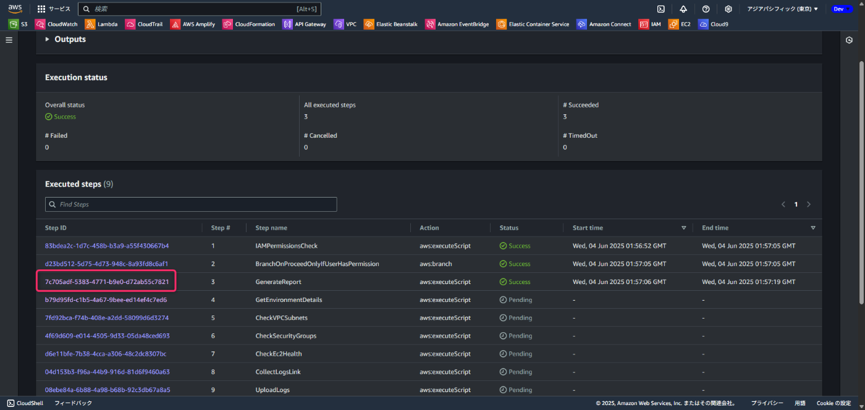Image resolution: width=865 pixels, height=410 pixels.
Task: Click the green Success overall status
Action: (61, 117)
